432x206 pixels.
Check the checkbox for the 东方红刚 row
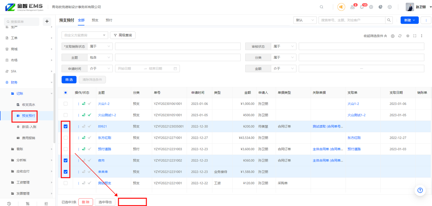tap(65, 138)
